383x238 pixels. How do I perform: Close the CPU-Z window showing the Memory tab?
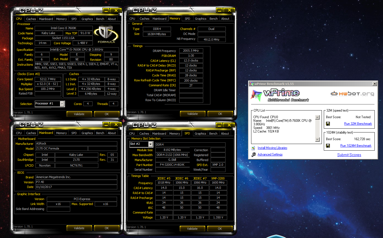tap(229, 10)
